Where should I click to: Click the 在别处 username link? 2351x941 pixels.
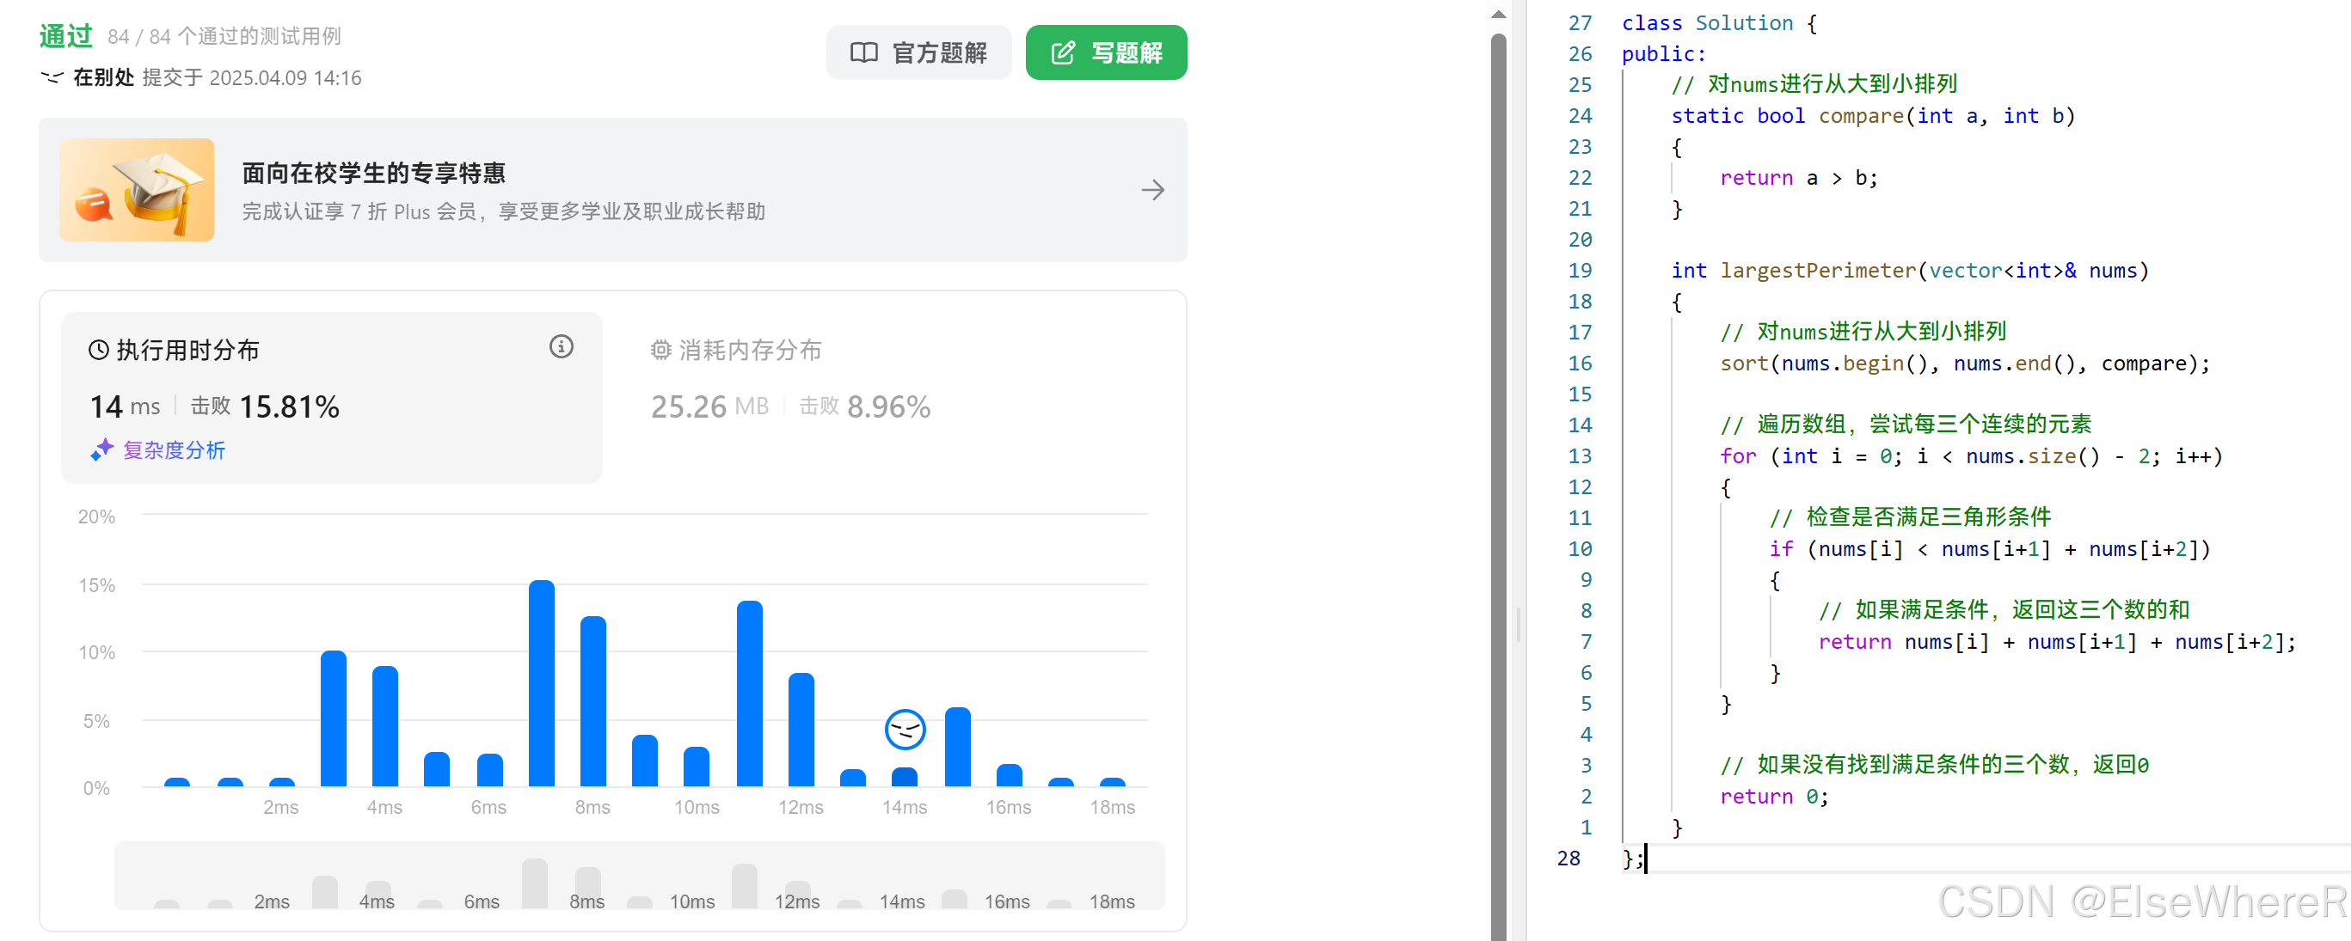coord(103,77)
